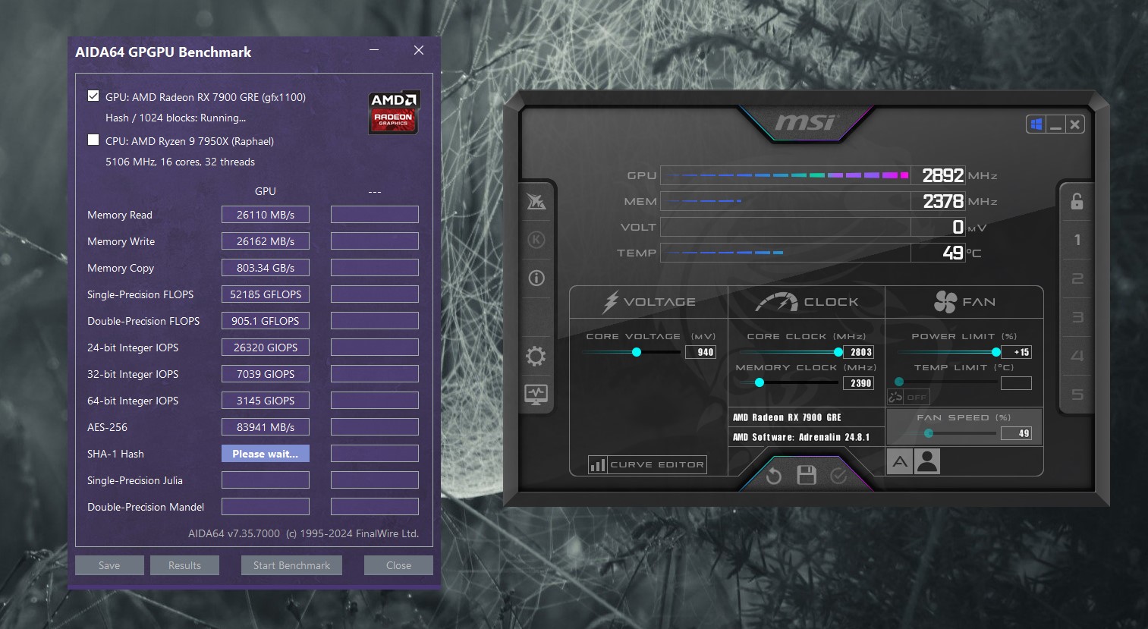1148x629 pixels.
Task: Adjust the Core Voltage slider handle
Action: click(637, 352)
